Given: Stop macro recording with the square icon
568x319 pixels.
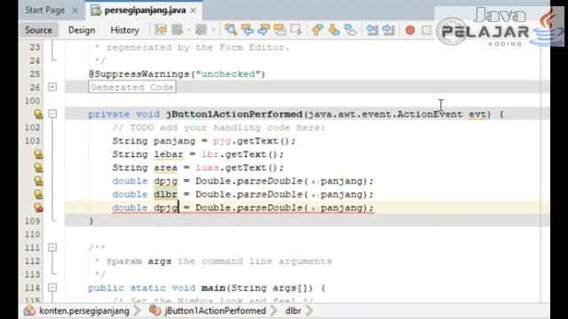Looking at the screenshot, I should [x=426, y=30].
